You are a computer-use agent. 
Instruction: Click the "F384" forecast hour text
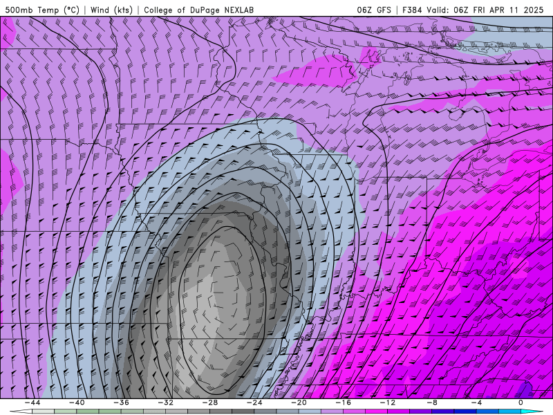click(x=412, y=10)
